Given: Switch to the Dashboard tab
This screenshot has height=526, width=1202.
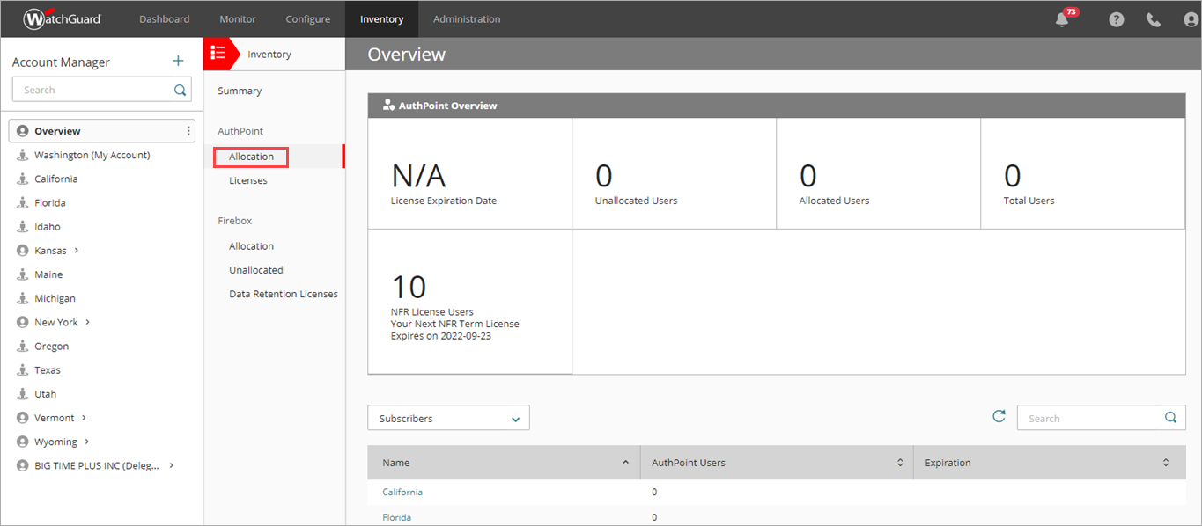Looking at the screenshot, I should (164, 18).
